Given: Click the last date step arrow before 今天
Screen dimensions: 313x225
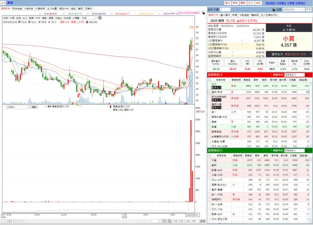Looking at the screenshot, I should [304, 10].
